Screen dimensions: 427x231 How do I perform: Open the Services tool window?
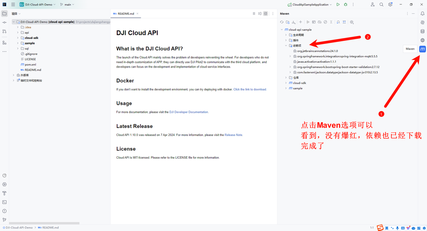click(4, 184)
